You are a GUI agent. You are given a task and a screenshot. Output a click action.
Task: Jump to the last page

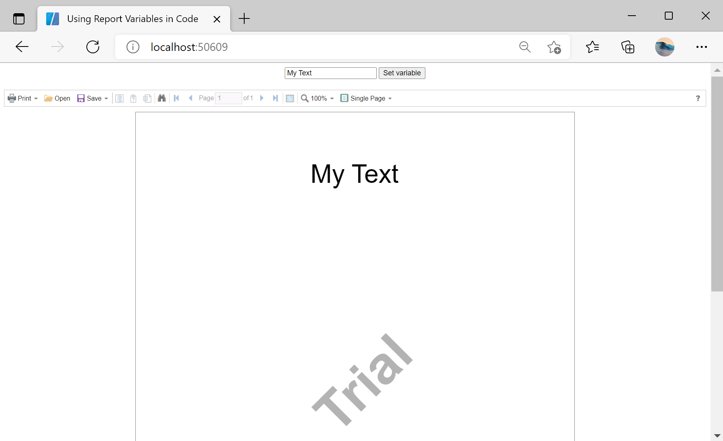pos(275,98)
